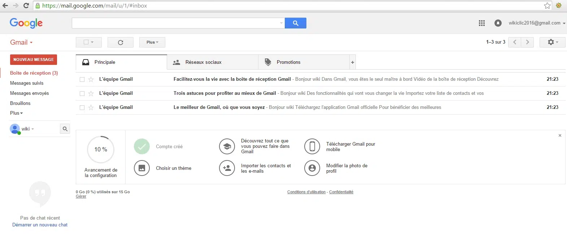
Task: Expand the search options arrow in the search box
Action: click(x=282, y=23)
